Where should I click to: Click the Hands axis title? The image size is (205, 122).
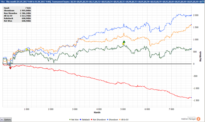(97, 112)
